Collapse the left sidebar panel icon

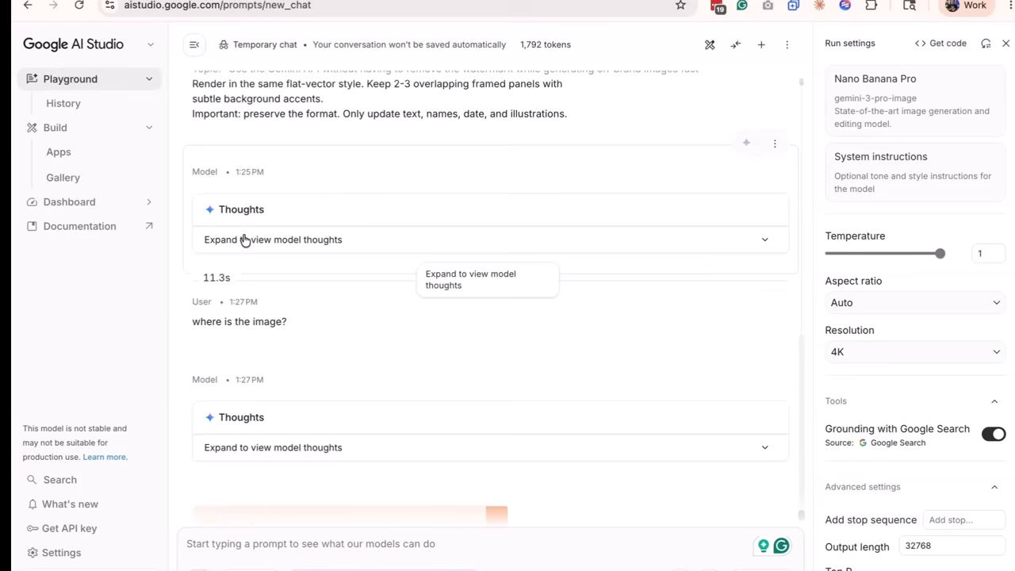pyautogui.click(x=194, y=44)
